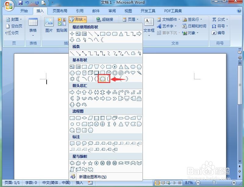The height and width of the screenshot is (187, 244).
Task: Select the highlighted rounded rectangle shape
Action: point(103,79)
